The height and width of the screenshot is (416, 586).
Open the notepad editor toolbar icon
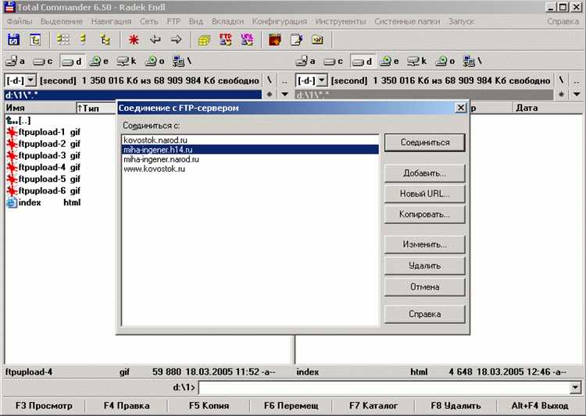[x=296, y=39]
